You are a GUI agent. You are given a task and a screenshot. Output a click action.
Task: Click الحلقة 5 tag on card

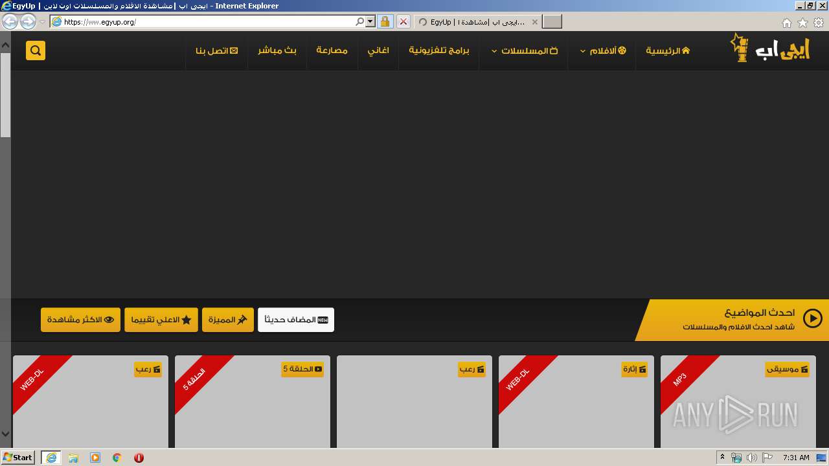(302, 369)
